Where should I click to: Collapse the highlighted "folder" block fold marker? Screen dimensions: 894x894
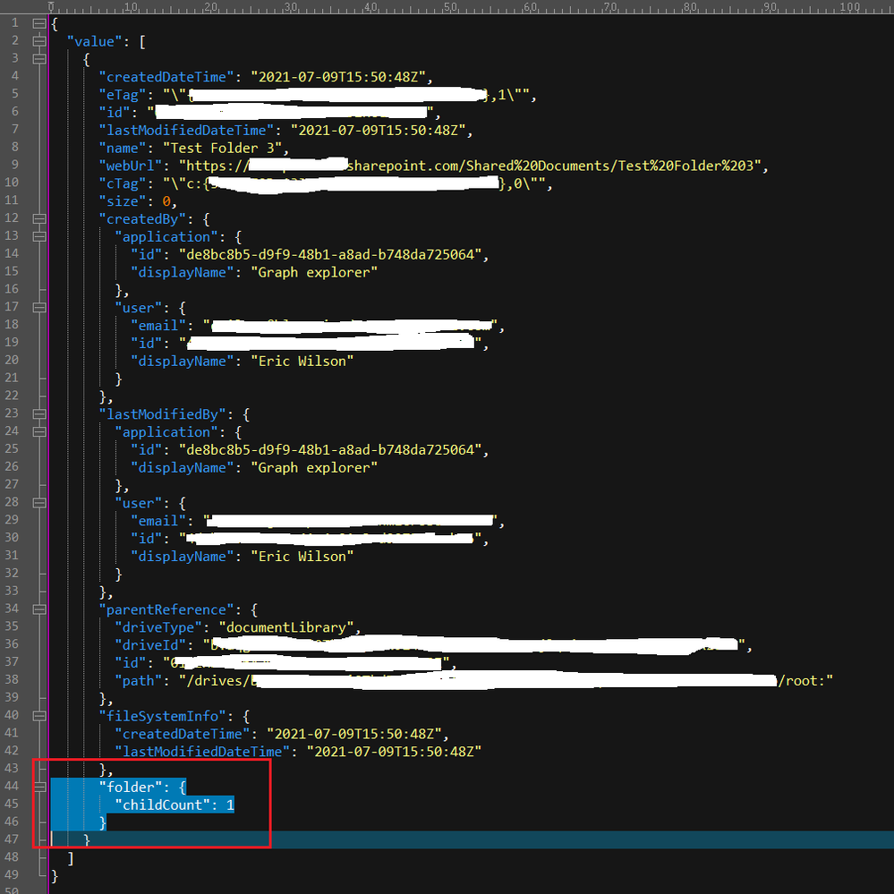coord(38,787)
